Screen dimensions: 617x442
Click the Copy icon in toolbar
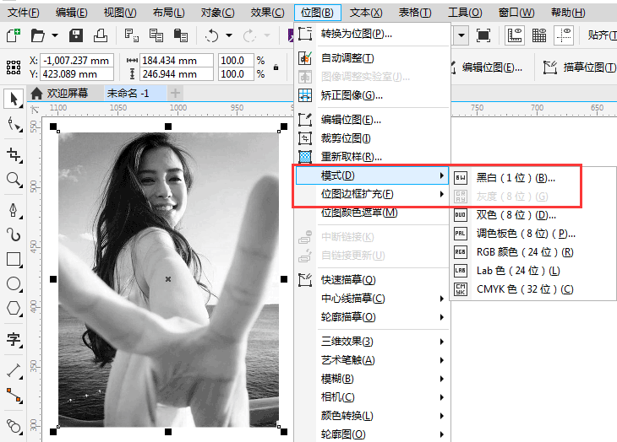pyautogui.click(x=156, y=35)
